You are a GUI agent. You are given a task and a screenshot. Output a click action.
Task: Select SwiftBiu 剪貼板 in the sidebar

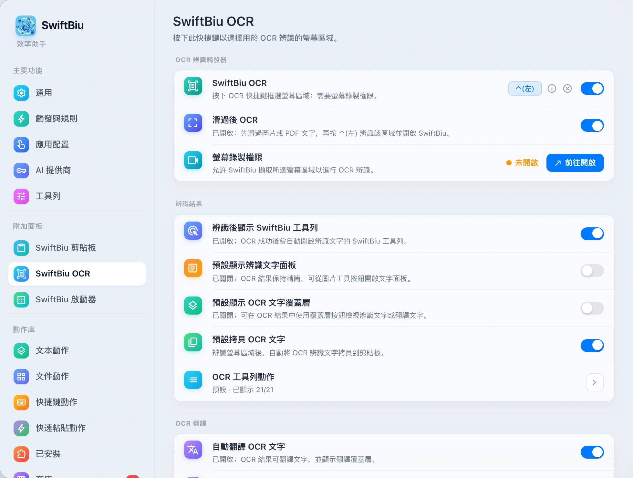click(x=77, y=248)
